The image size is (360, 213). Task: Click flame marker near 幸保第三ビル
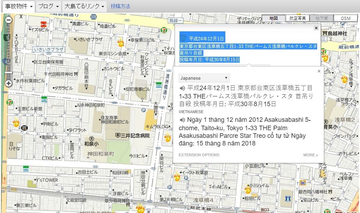click(x=121, y=42)
